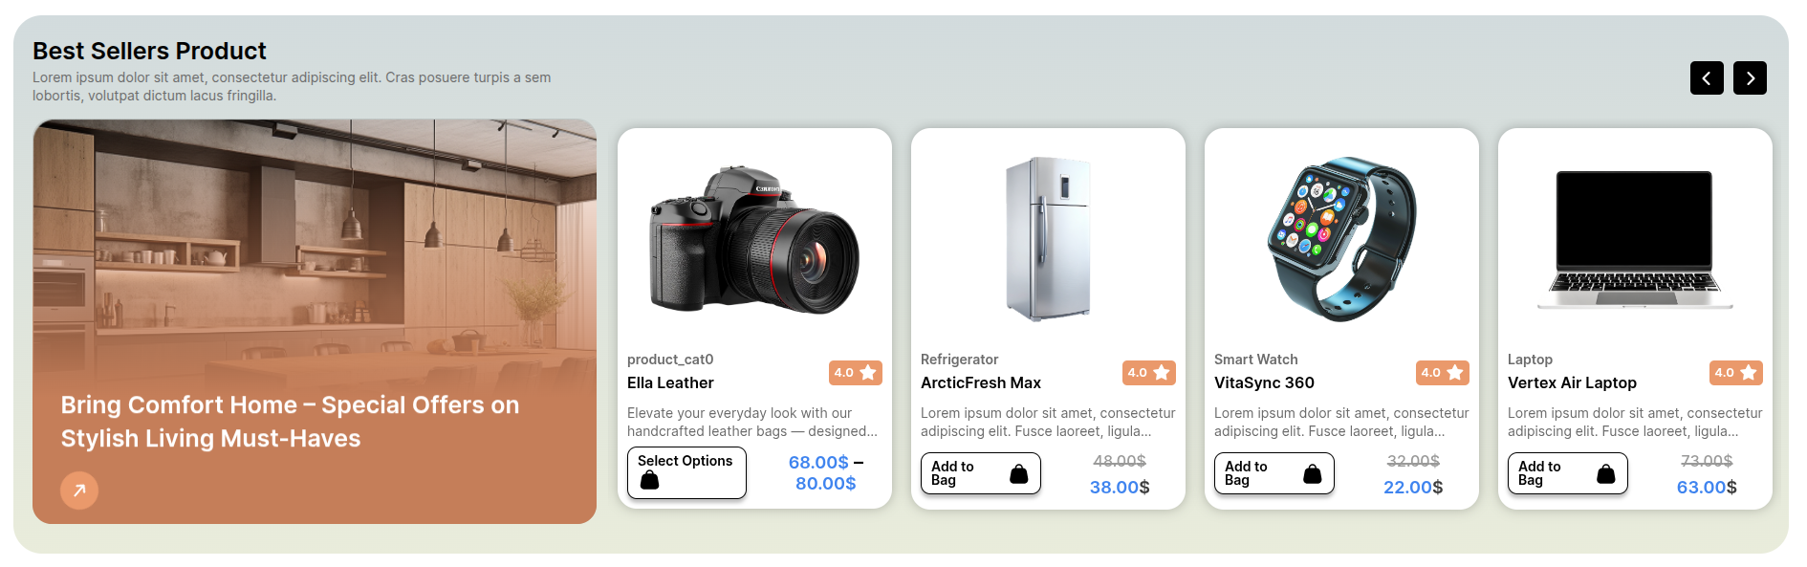1807x567 pixels.
Task: Click the Refrigerator category label
Action: click(959, 360)
